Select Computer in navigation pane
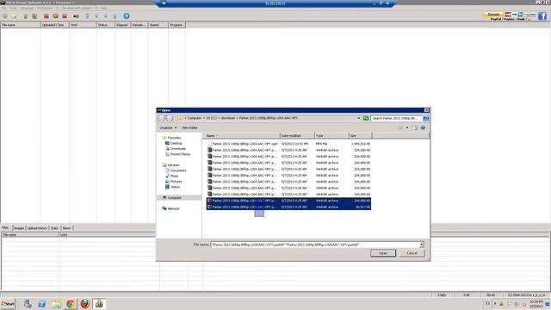This screenshot has height=310, width=551. coord(172,198)
